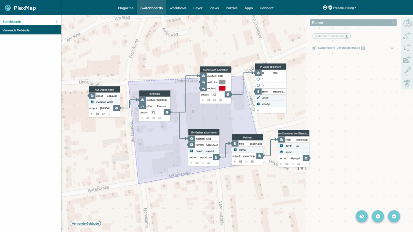Toggle the eye visibility button bottom right

pos(362,216)
